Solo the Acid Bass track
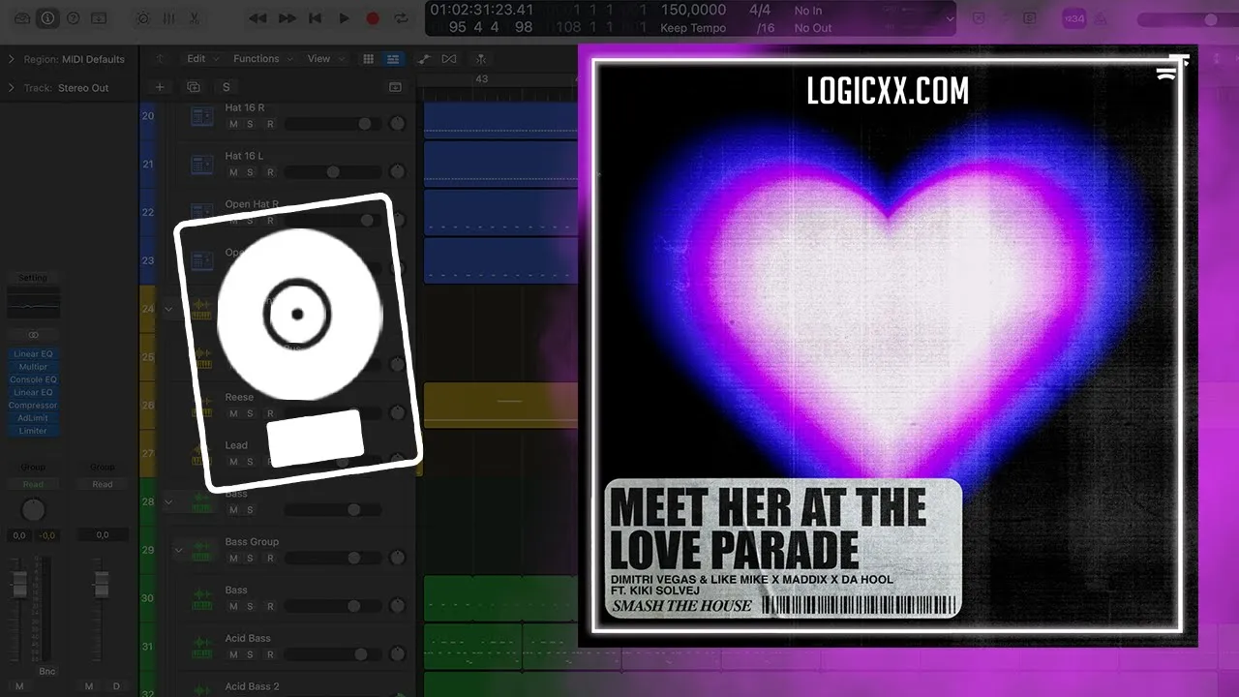 coord(250,655)
